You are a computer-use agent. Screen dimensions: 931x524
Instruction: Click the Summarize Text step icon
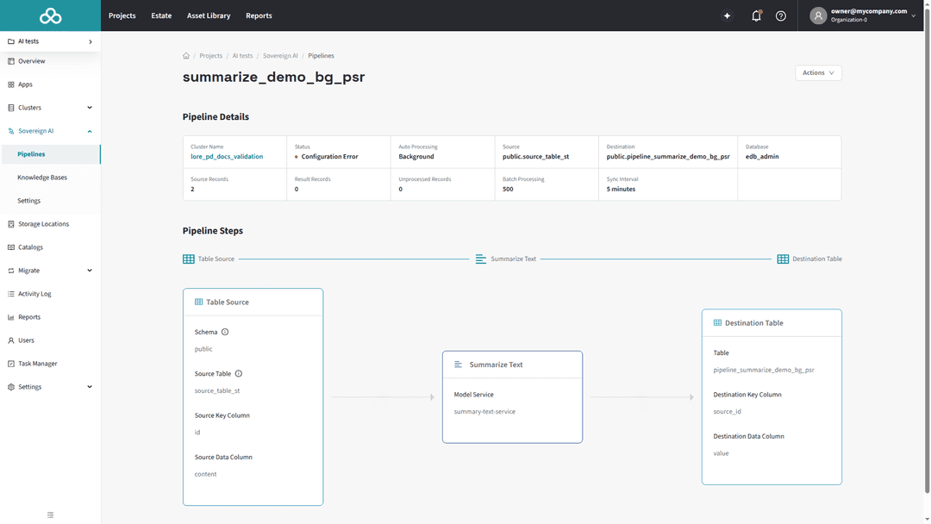click(481, 259)
